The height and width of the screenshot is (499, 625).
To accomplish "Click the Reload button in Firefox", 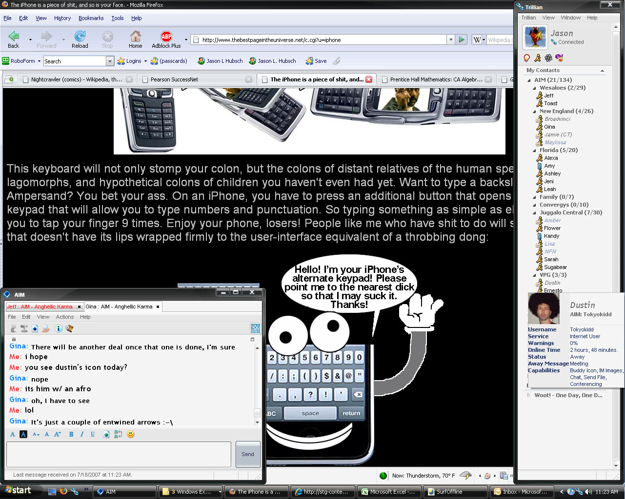I will tap(80, 39).
